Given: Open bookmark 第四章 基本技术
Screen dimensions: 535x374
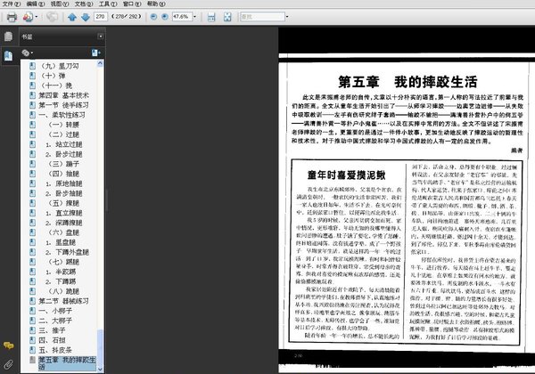Looking at the screenshot, I should (x=64, y=95).
